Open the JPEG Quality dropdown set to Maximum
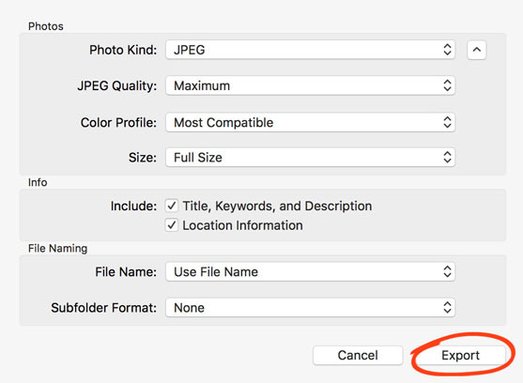 click(x=310, y=85)
